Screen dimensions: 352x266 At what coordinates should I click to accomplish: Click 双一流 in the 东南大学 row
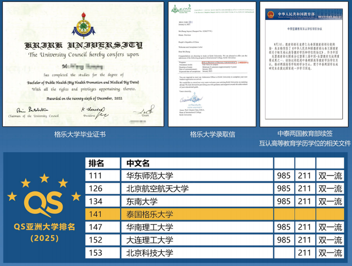(330, 201)
